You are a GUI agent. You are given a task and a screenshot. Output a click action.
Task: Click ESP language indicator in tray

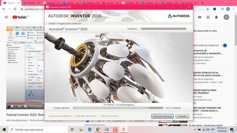(213, 130)
